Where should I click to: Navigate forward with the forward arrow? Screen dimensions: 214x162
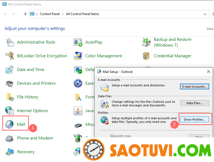[x=13, y=14]
